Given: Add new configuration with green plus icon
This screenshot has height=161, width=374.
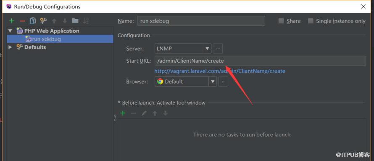Looking at the screenshot, I should pyautogui.click(x=11, y=21).
